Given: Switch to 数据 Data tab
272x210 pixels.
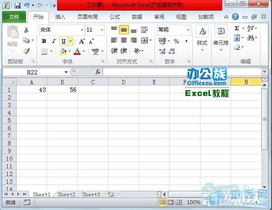Looking at the screenshot, I should pos(137,17).
